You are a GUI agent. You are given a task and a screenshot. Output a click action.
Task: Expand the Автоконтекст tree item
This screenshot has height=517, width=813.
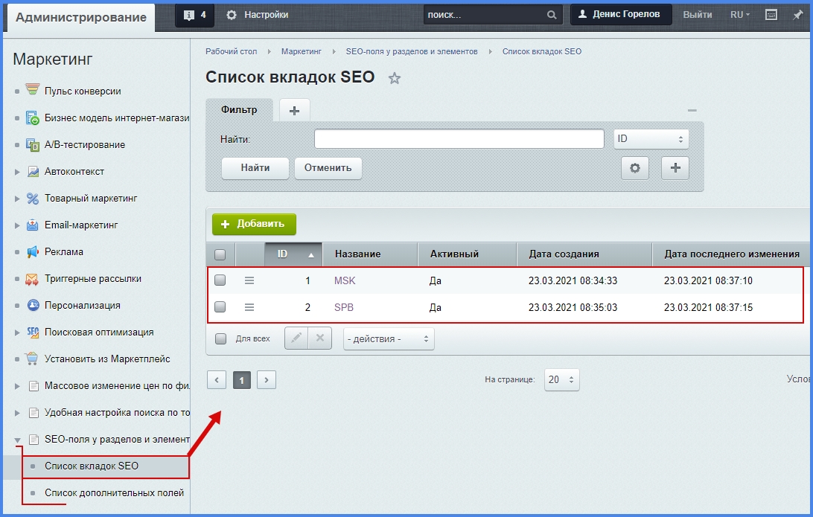(17, 172)
